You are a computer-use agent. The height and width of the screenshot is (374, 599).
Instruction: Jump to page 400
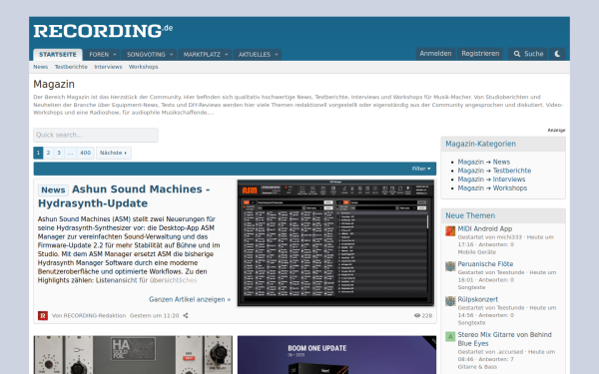tap(85, 153)
